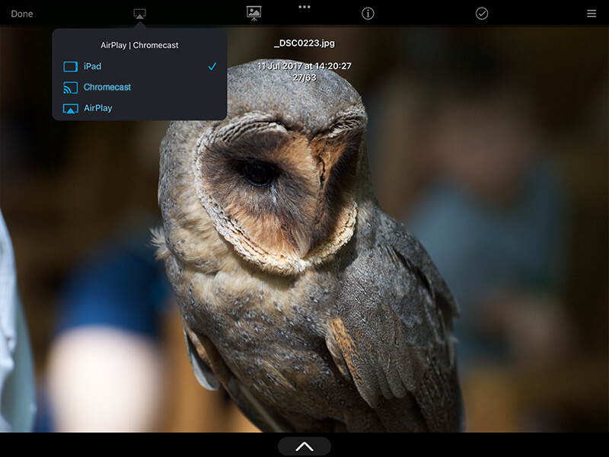This screenshot has height=457, width=609.
Task: Mark photo with the circled checkmark icon
Action: point(482,14)
